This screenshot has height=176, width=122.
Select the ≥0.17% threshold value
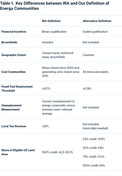[x=46, y=89]
